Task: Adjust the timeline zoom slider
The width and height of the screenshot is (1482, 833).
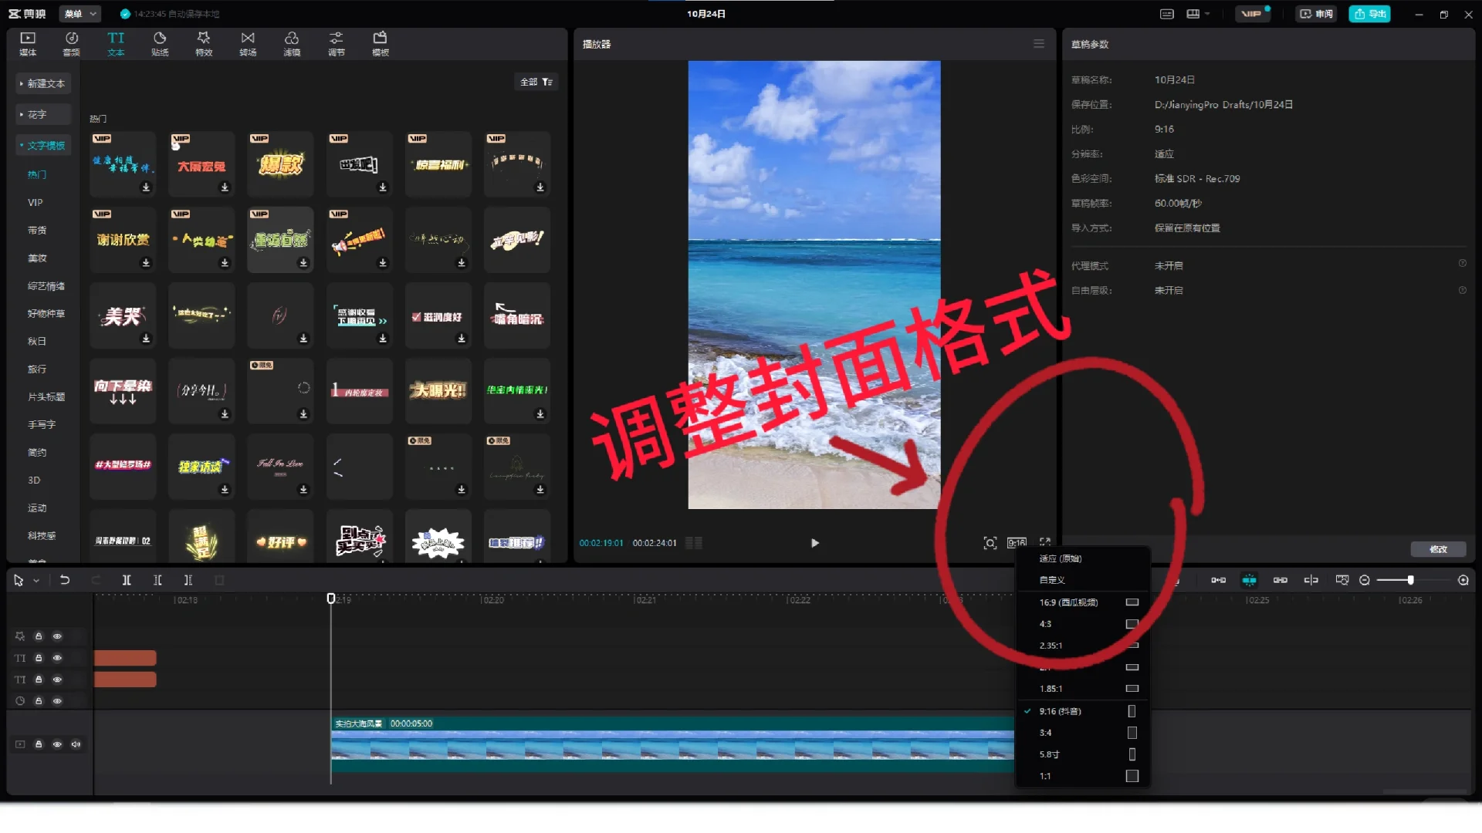Action: (x=1410, y=580)
